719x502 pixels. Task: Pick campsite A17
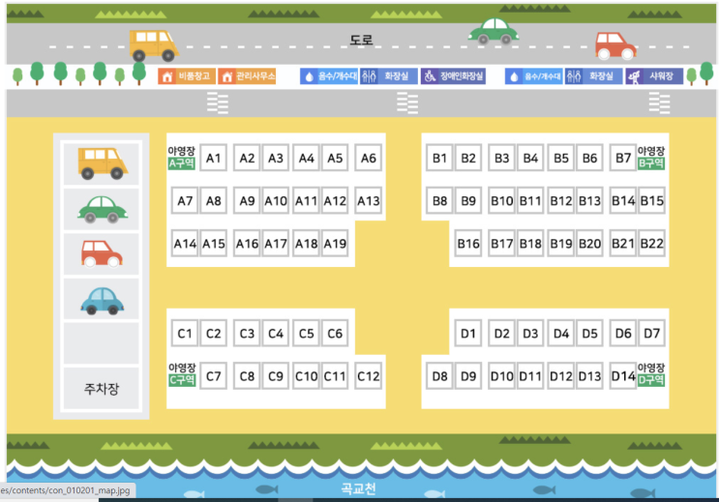pyautogui.click(x=276, y=244)
